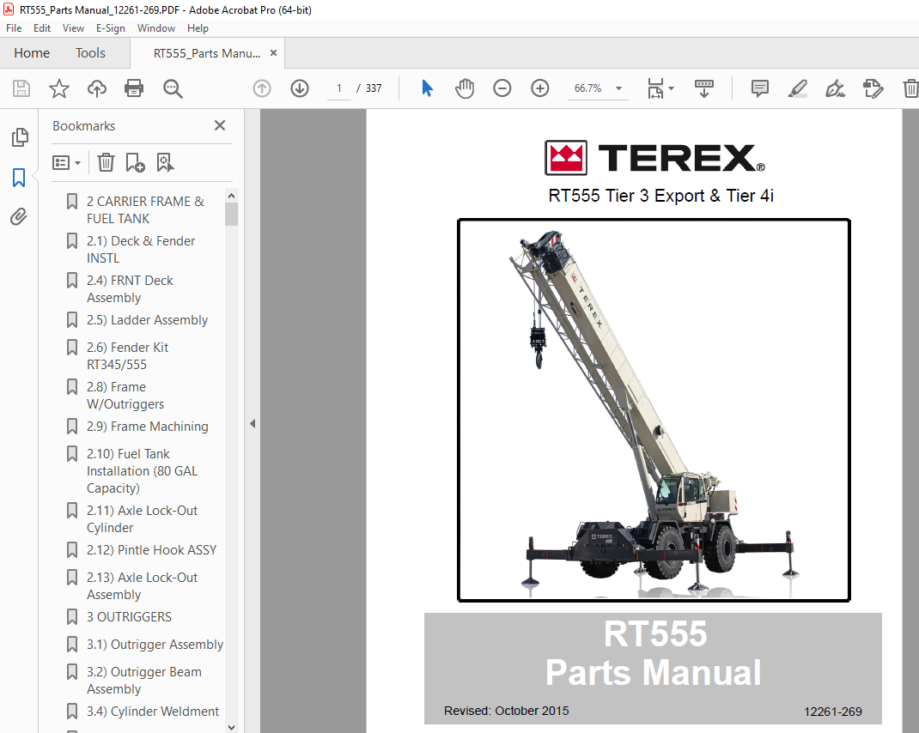Viewport: 919px width, 733px height.
Task: Close the RT555_Parts Manual document tab
Action: pos(273,52)
